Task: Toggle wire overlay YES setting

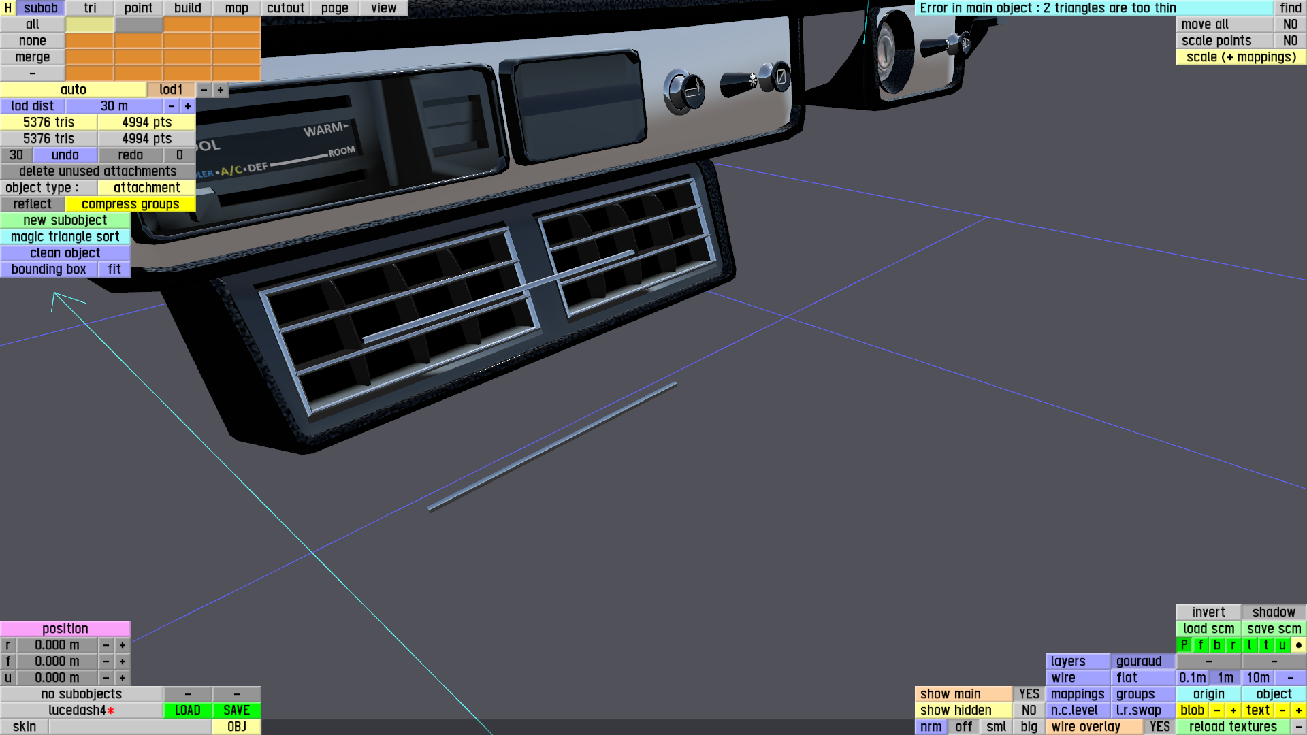Action: pyautogui.click(x=1159, y=727)
